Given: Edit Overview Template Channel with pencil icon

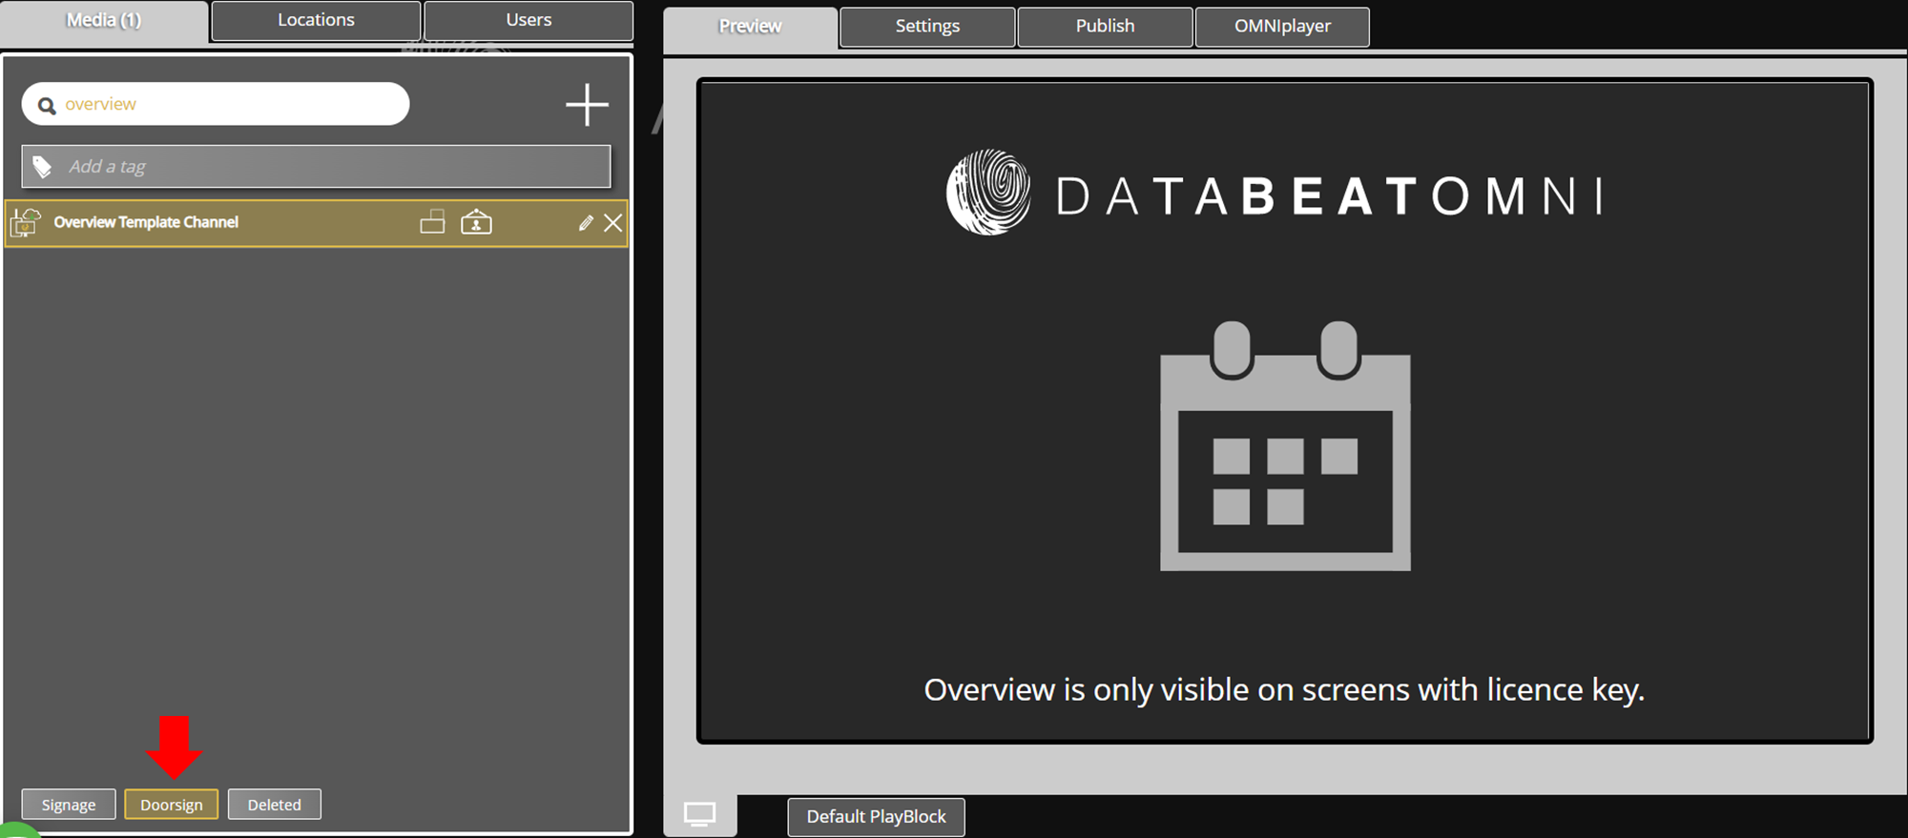Looking at the screenshot, I should click(x=586, y=223).
